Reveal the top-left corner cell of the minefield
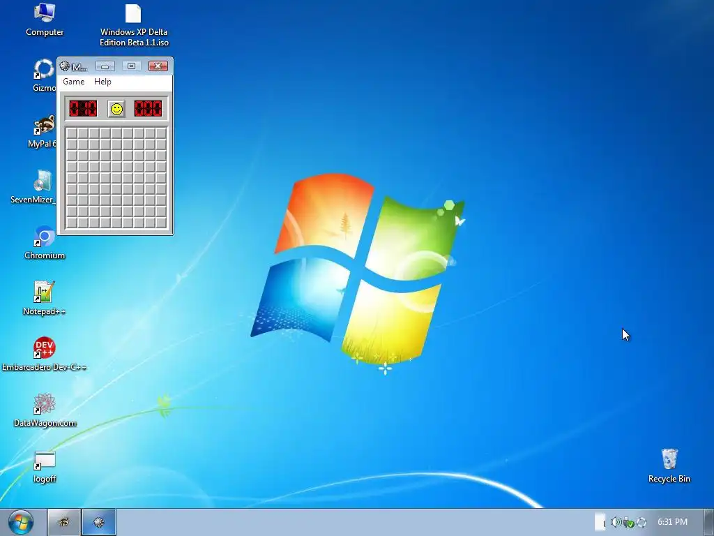 click(72, 133)
